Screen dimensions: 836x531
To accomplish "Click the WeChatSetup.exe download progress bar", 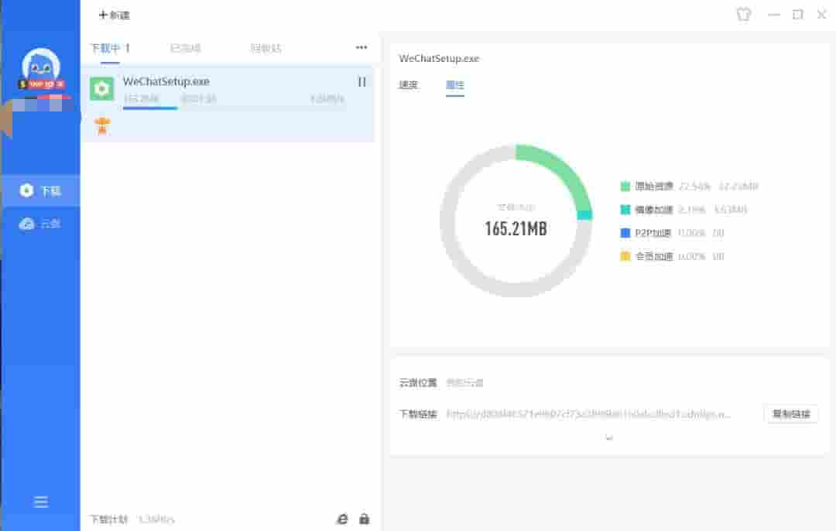I will 235,108.
